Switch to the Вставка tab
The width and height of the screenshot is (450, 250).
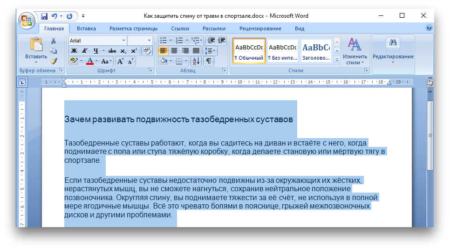pyautogui.click(x=86, y=28)
